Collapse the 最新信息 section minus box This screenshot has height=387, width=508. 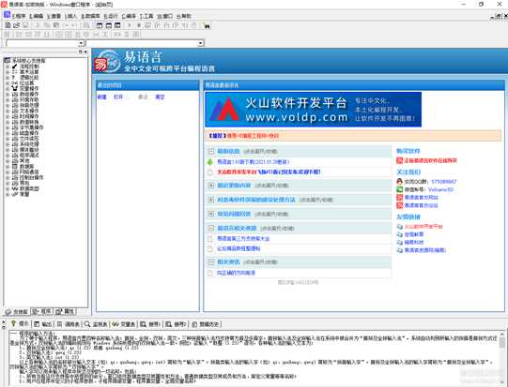point(211,151)
